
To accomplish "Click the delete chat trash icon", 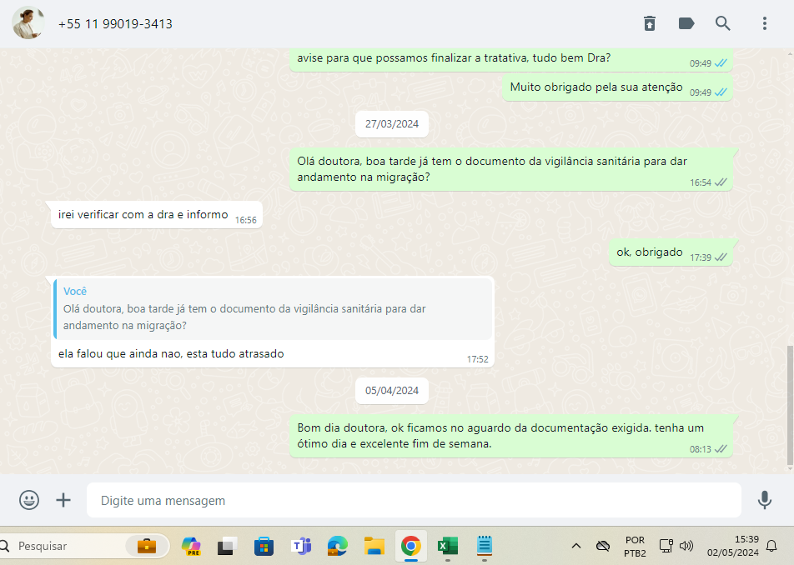I will [650, 23].
